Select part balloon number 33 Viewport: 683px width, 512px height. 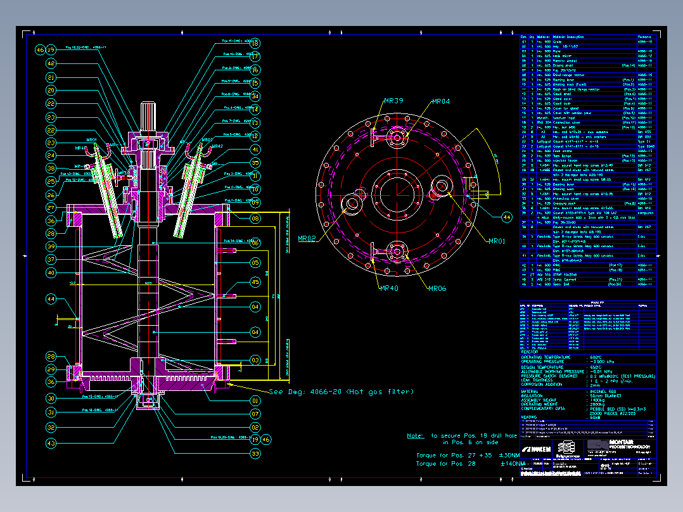[255, 454]
